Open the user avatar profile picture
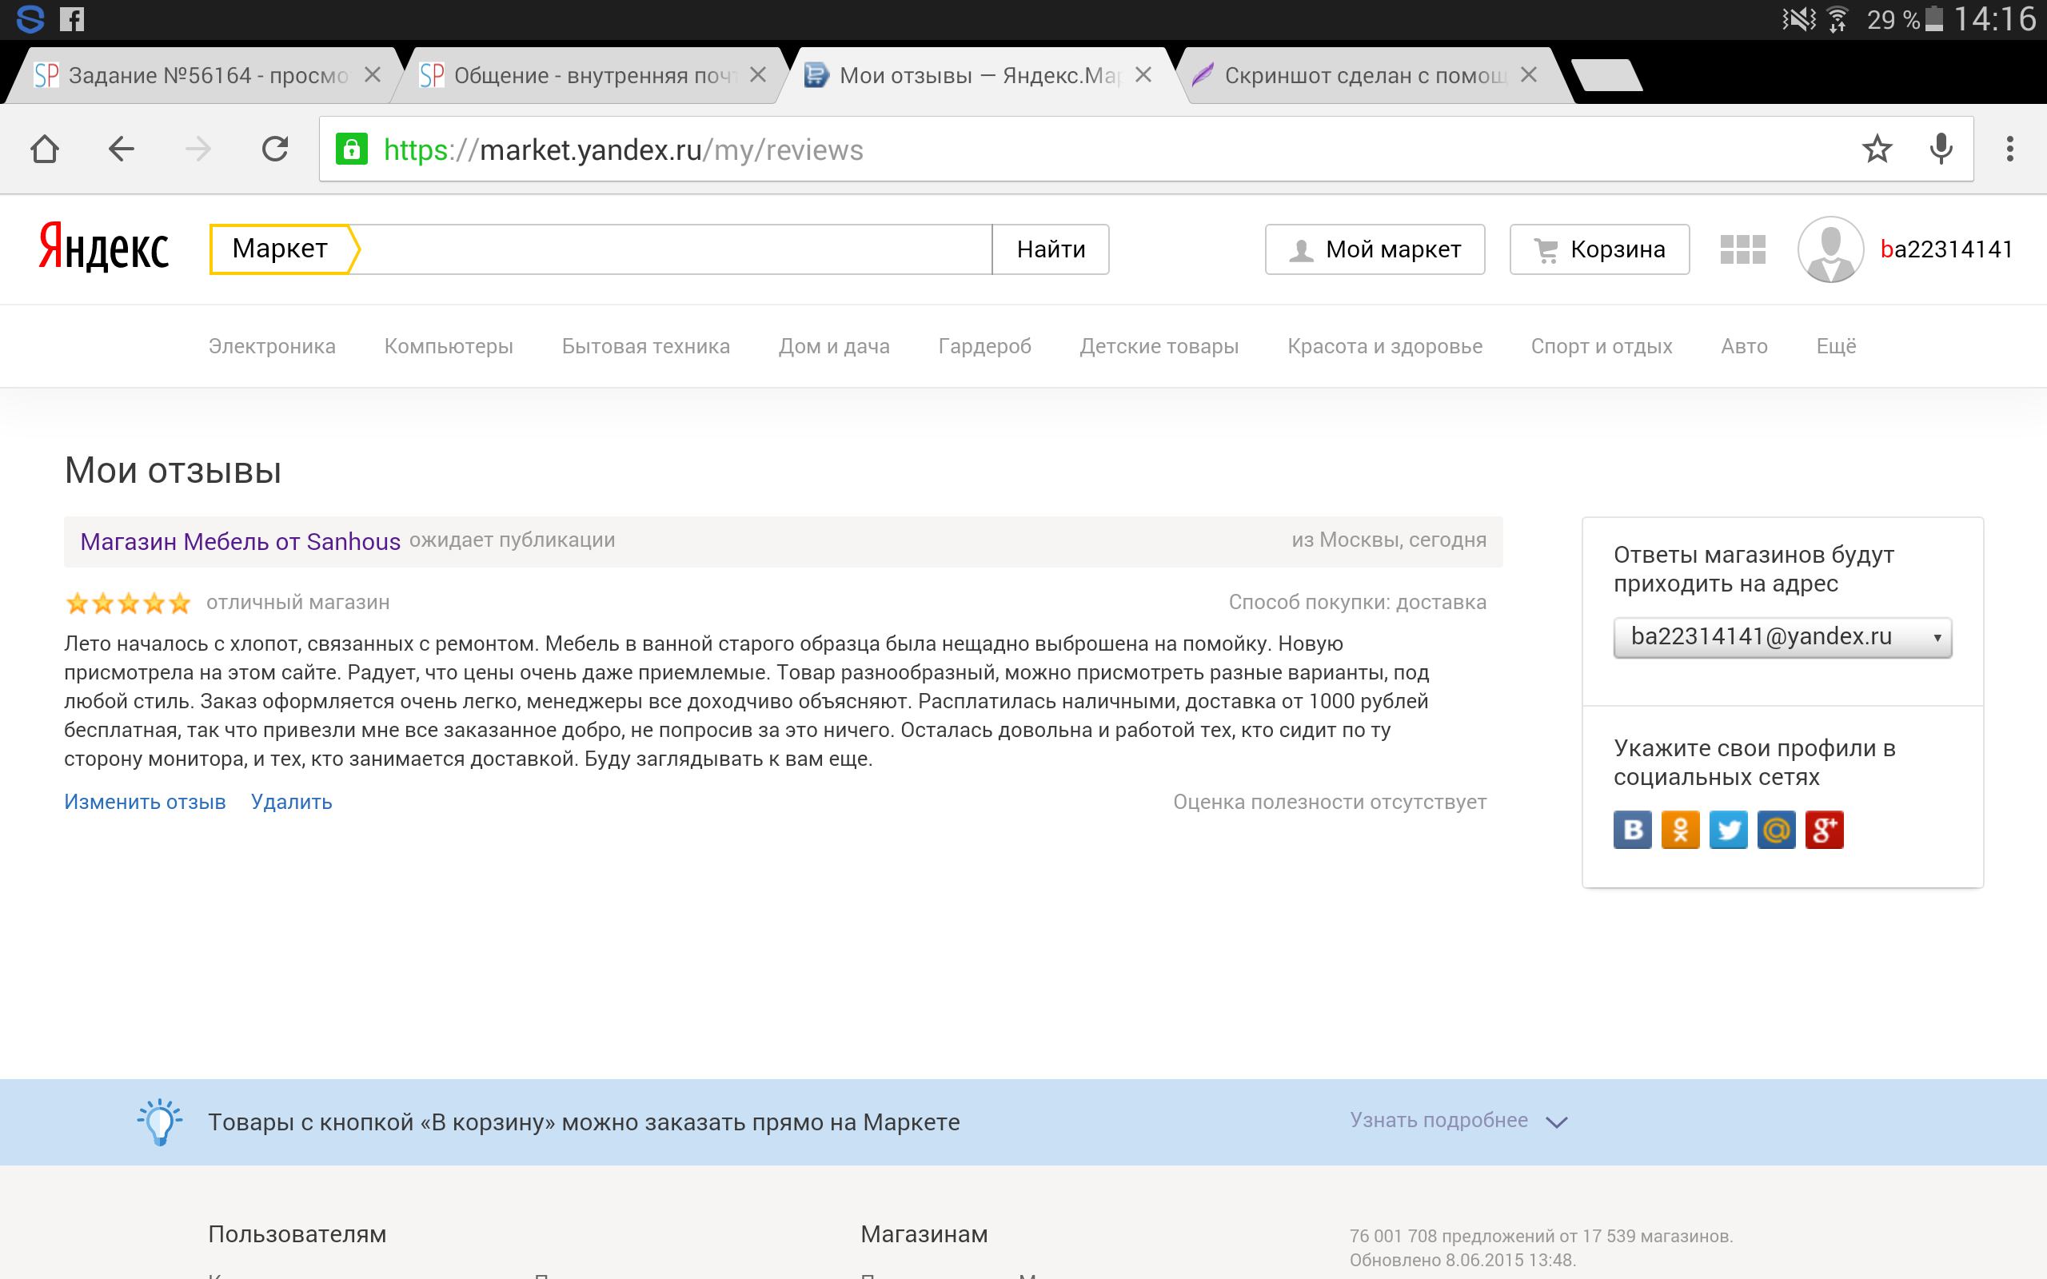2047x1279 pixels. pos(1830,249)
